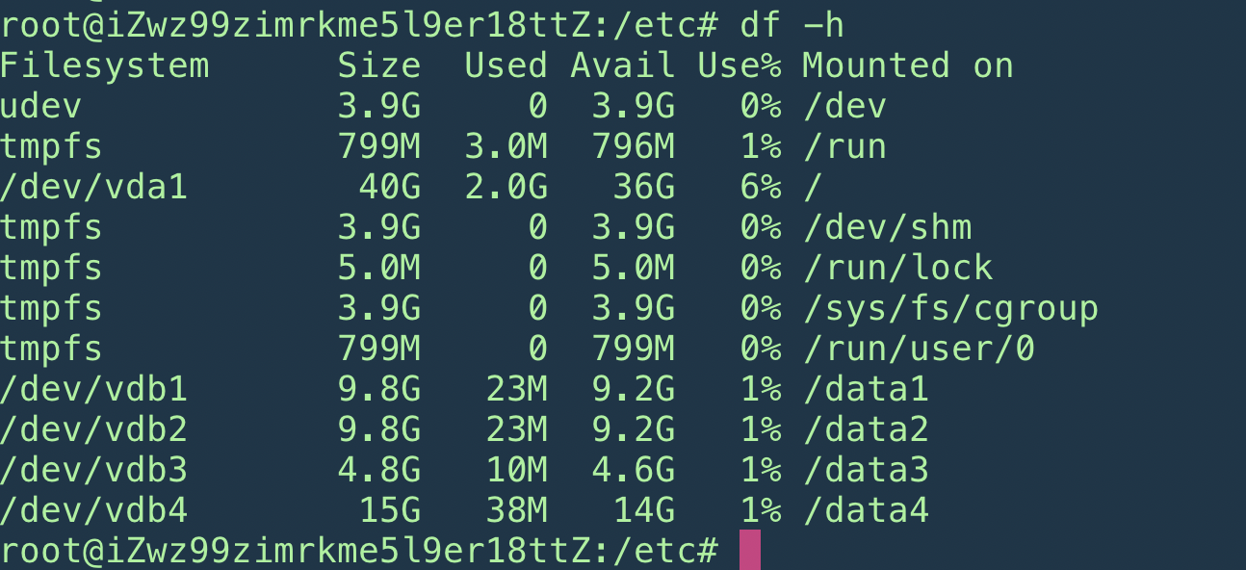The height and width of the screenshot is (570, 1246).
Task: Click the 6% usage value
Action: coord(760,187)
